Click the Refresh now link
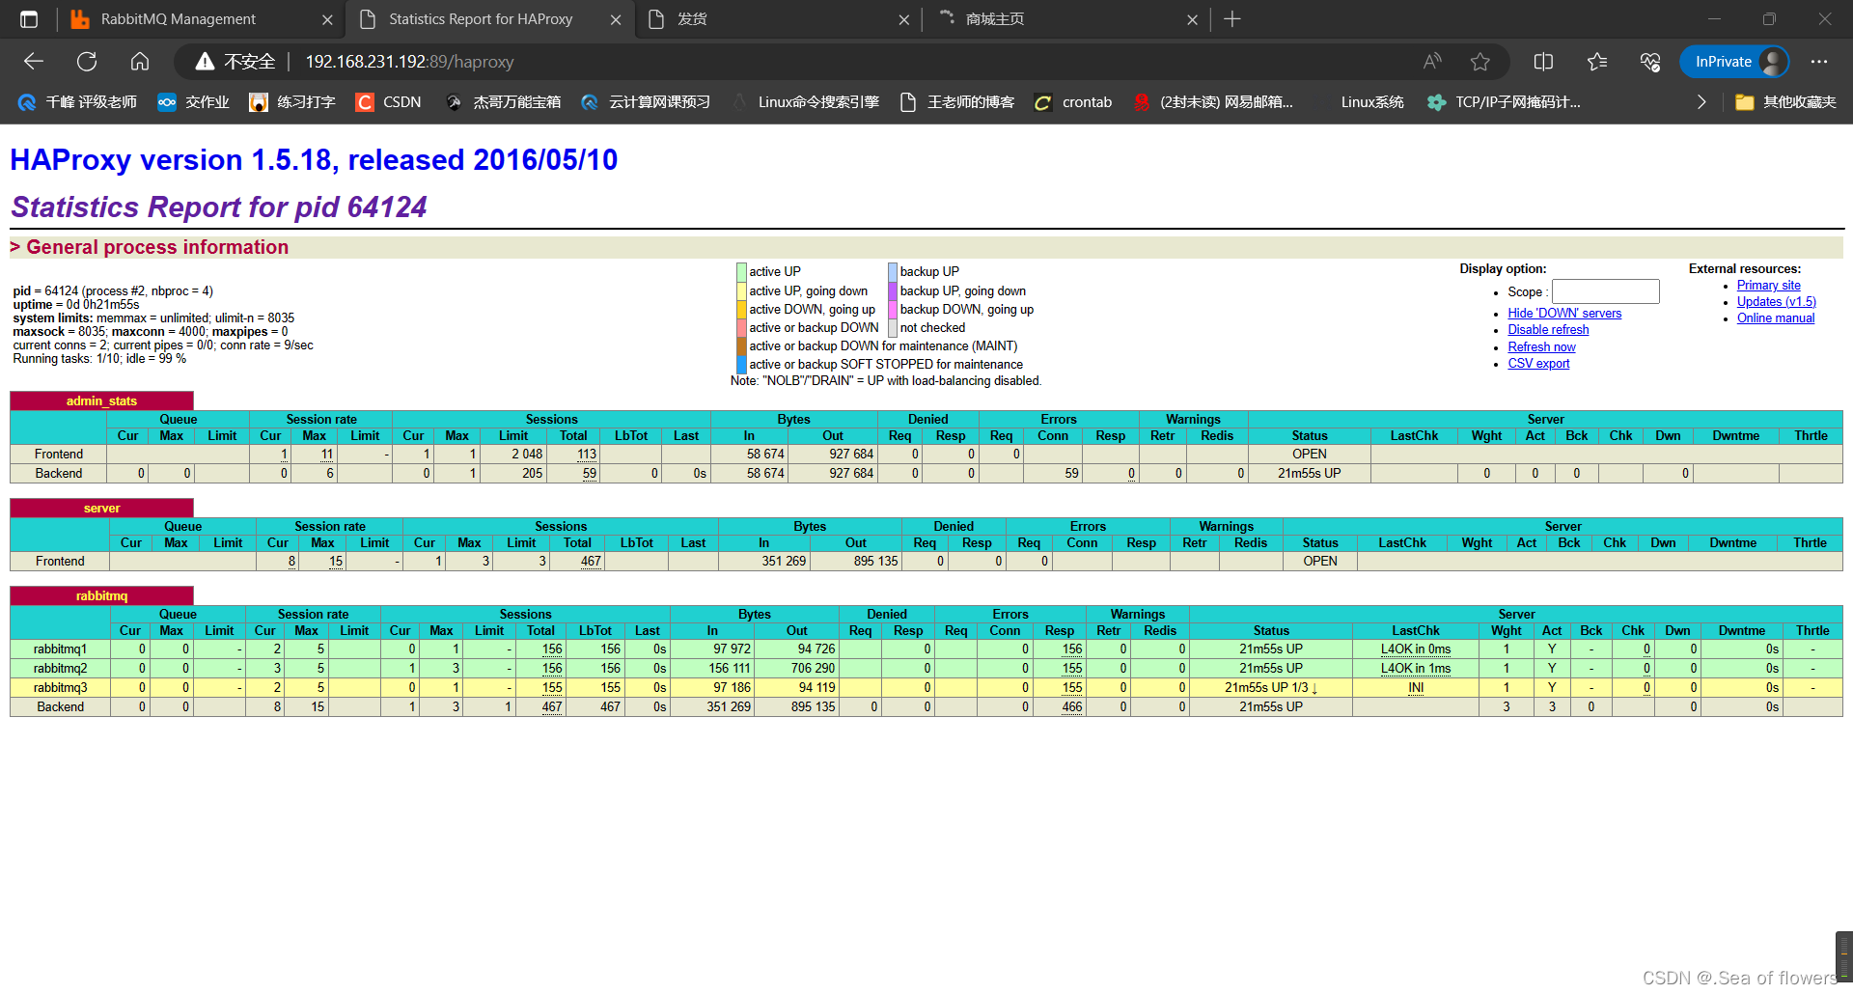Viewport: 1853px width, 994px height. [1541, 347]
